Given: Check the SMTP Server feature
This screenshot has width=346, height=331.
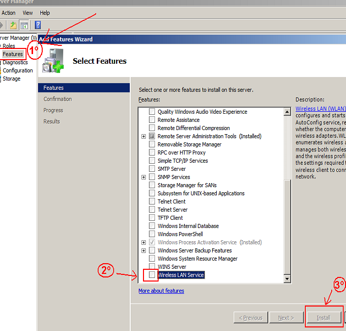Looking at the screenshot, I should coord(152,169).
